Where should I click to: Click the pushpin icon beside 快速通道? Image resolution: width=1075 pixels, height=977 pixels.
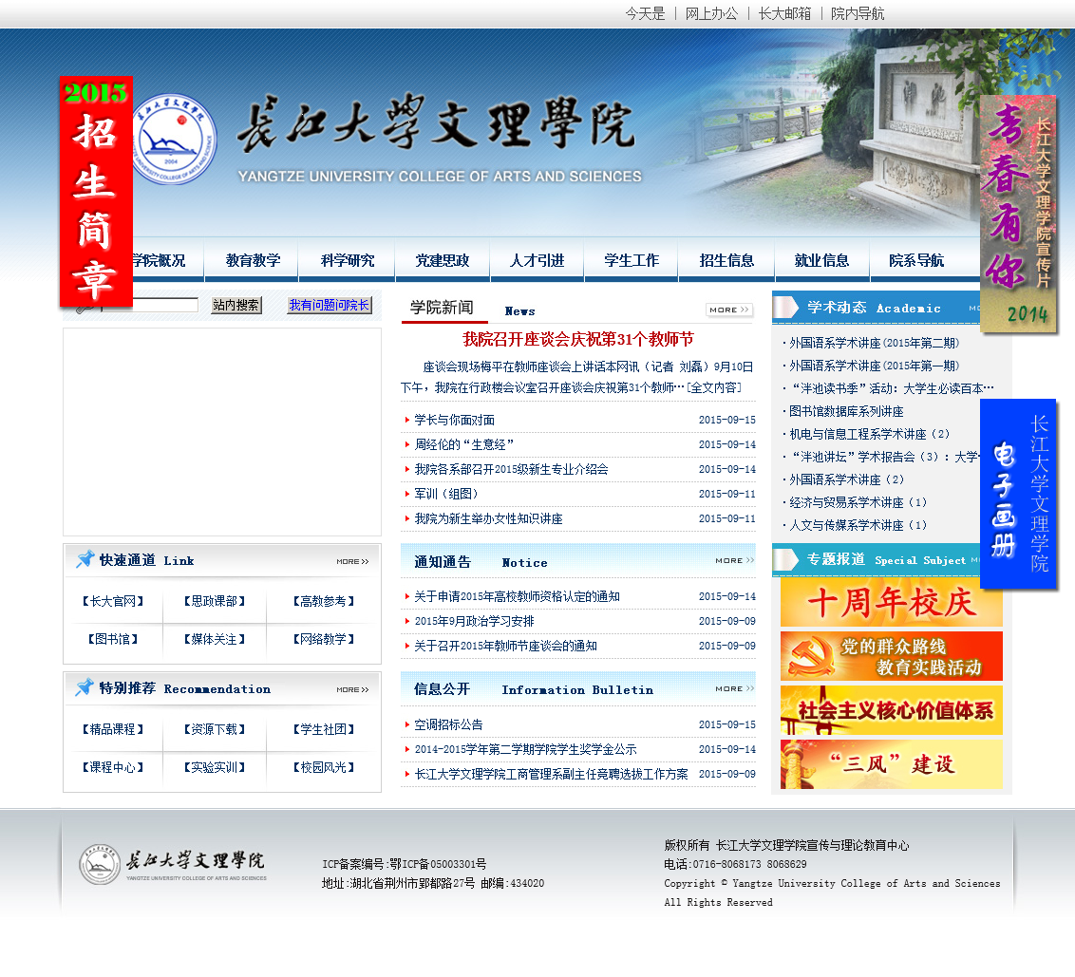click(x=85, y=559)
